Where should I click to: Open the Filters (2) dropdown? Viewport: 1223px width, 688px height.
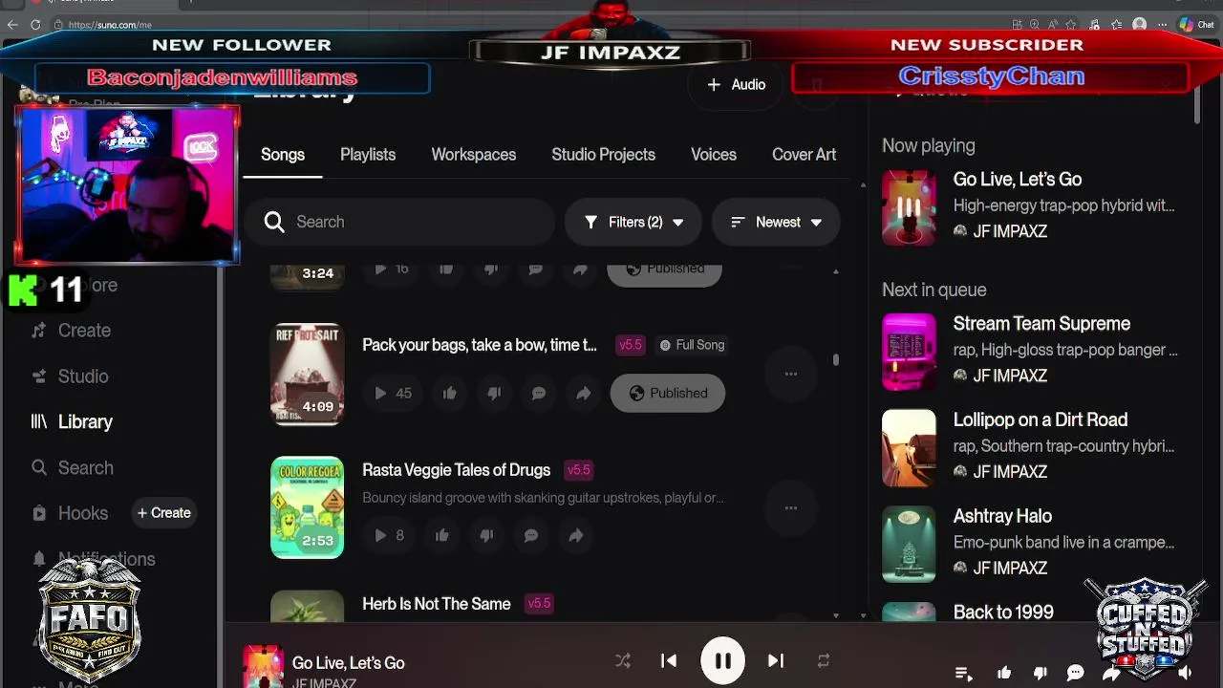click(x=633, y=222)
